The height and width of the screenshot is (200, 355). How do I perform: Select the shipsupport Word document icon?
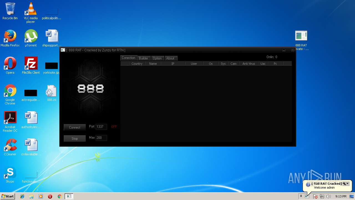pyautogui.click(x=52, y=38)
